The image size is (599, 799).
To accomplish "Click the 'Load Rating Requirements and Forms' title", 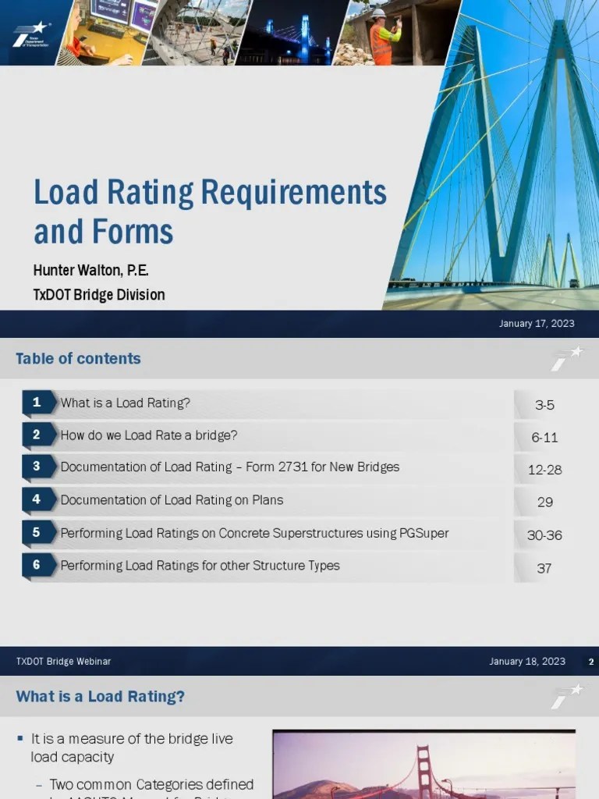I will click(x=210, y=211).
